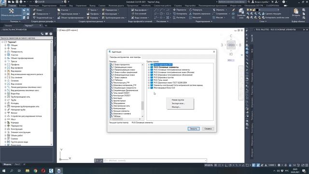Screen dimensions: 309x174
Task: Select 7 Знаки сервиса in the palettes list
Action: [120, 77]
